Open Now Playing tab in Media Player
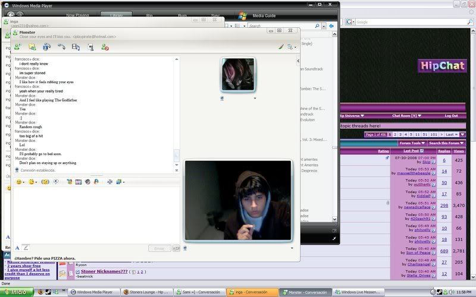The width and height of the screenshot is (476, 297). pos(77,15)
